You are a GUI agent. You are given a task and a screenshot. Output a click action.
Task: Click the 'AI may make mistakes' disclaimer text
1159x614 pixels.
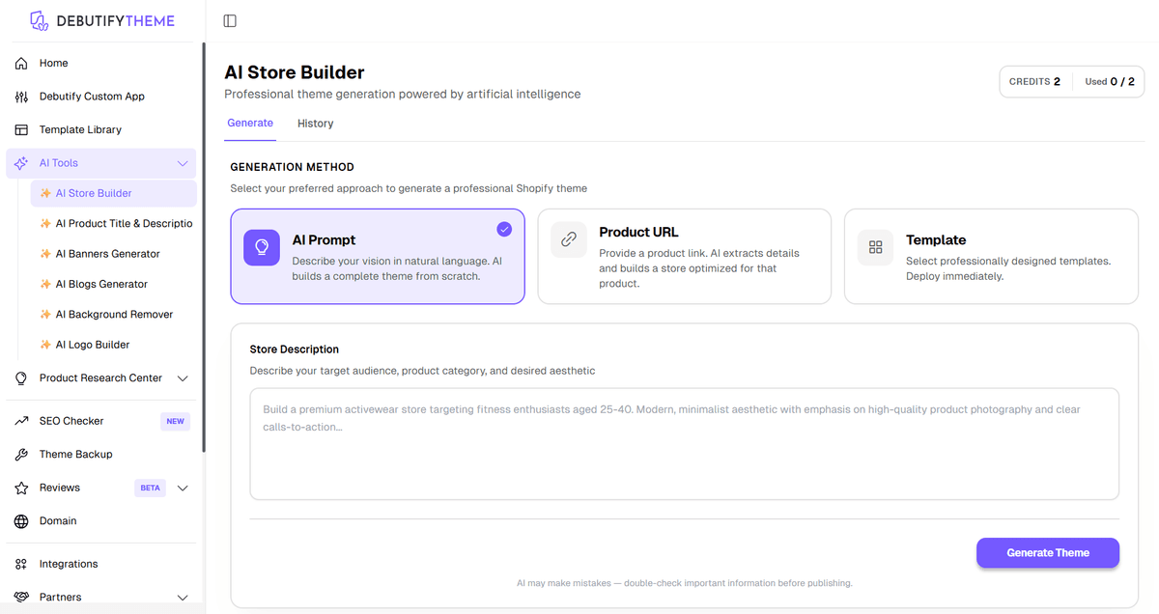(x=685, y=583)
